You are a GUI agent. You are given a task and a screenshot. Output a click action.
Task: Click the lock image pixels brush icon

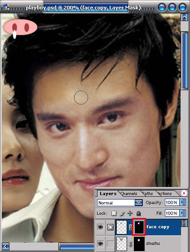(x=122, y=213)
